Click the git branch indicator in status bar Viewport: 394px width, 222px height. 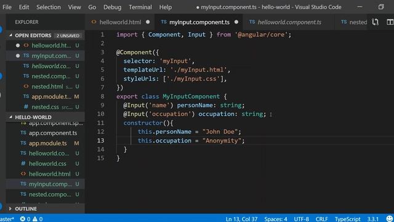pyautogui.click(x=7, y=219)
